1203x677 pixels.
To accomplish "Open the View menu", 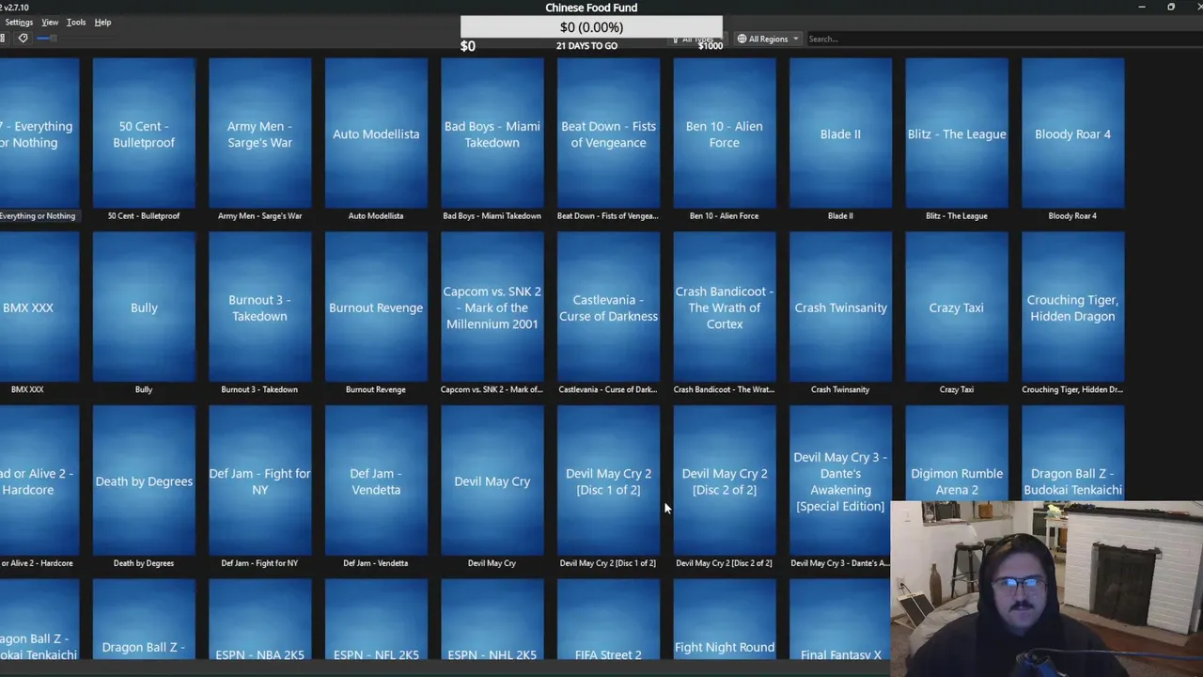I will [50, 23].
